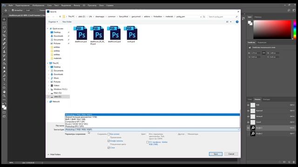
Task: Hide the Красный channel visibility
Action: point(248,111)
